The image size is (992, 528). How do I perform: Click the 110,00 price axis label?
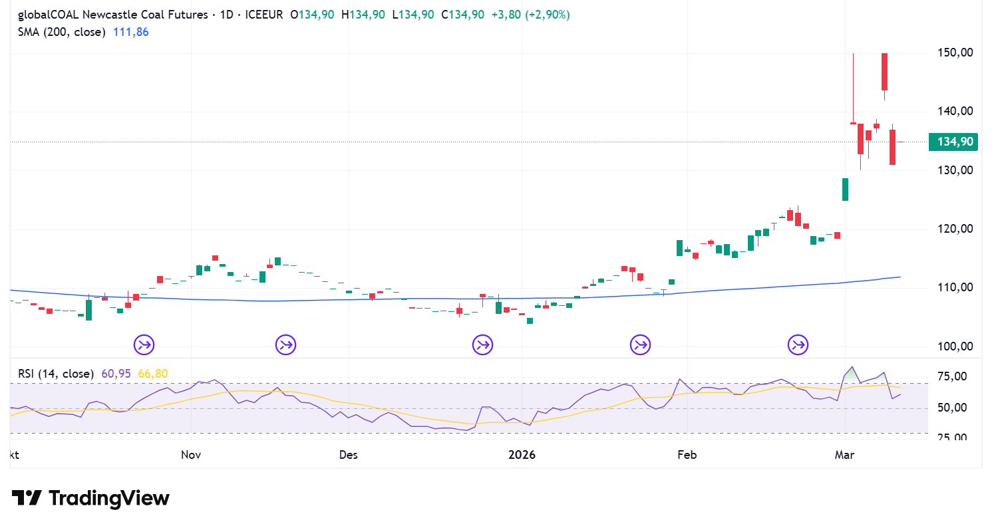tap(956, 287)
